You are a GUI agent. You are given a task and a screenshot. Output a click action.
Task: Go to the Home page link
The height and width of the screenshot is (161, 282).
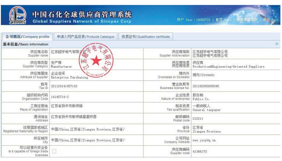pyautogui.click(x=223, y=20)
